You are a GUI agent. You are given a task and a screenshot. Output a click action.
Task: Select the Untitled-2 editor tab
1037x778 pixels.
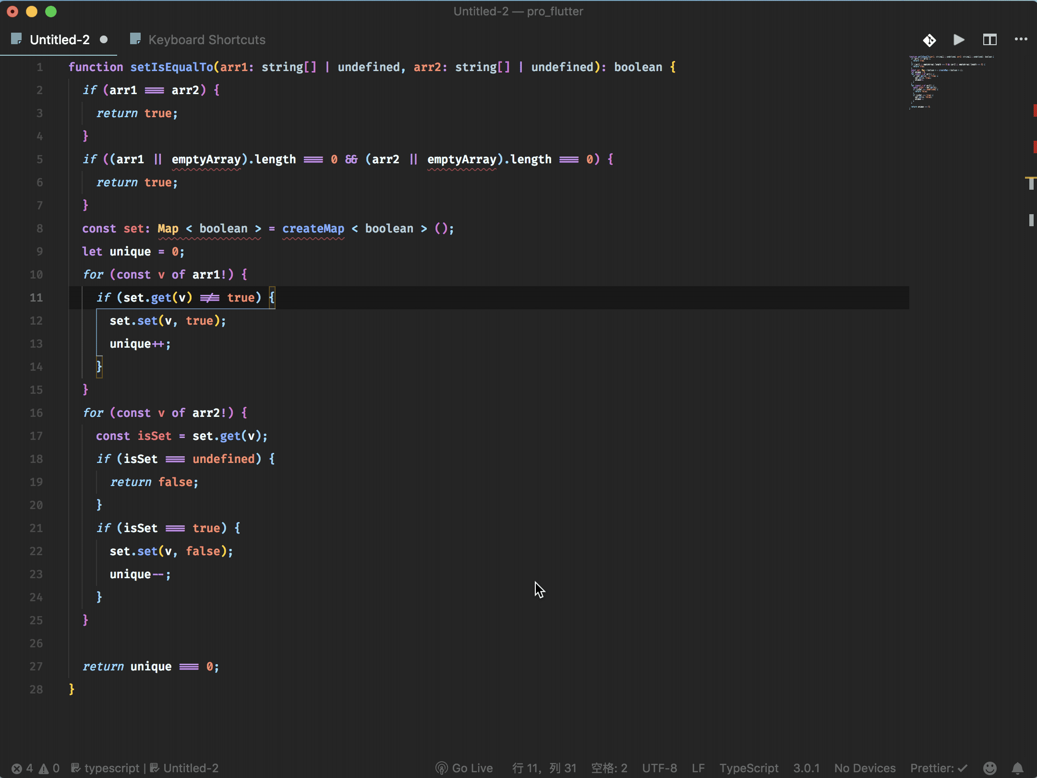pyautogui.click(x=60, y=40)
